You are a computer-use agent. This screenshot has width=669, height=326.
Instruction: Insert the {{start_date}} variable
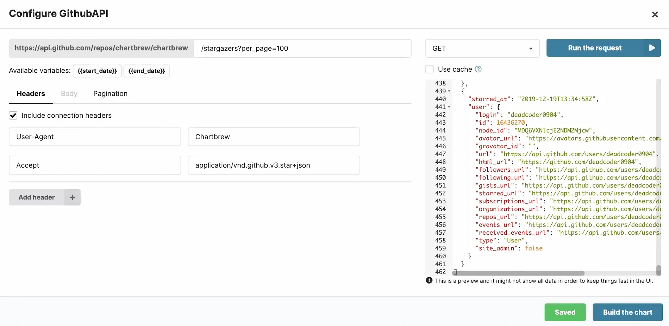97,71
